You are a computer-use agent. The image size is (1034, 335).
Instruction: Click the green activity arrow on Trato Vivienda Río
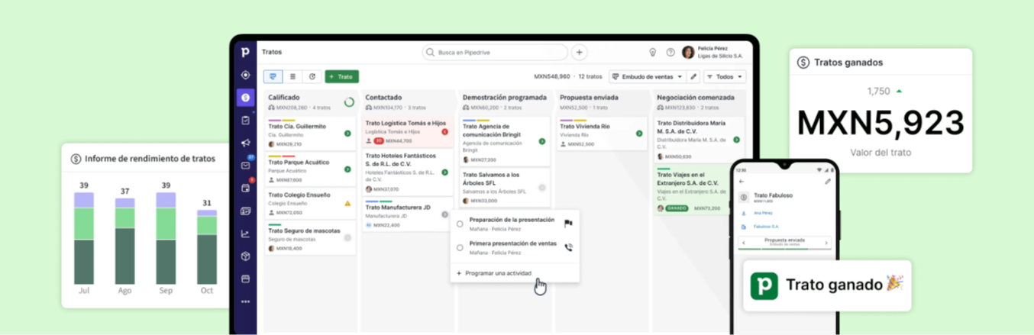639,134
